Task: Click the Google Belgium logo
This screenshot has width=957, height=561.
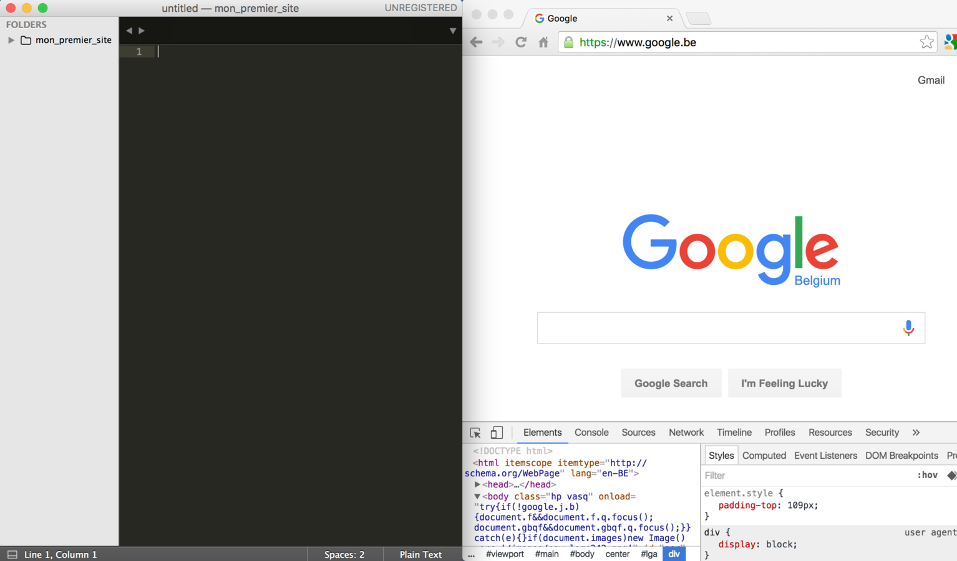Action: click(x=731, y=251)
